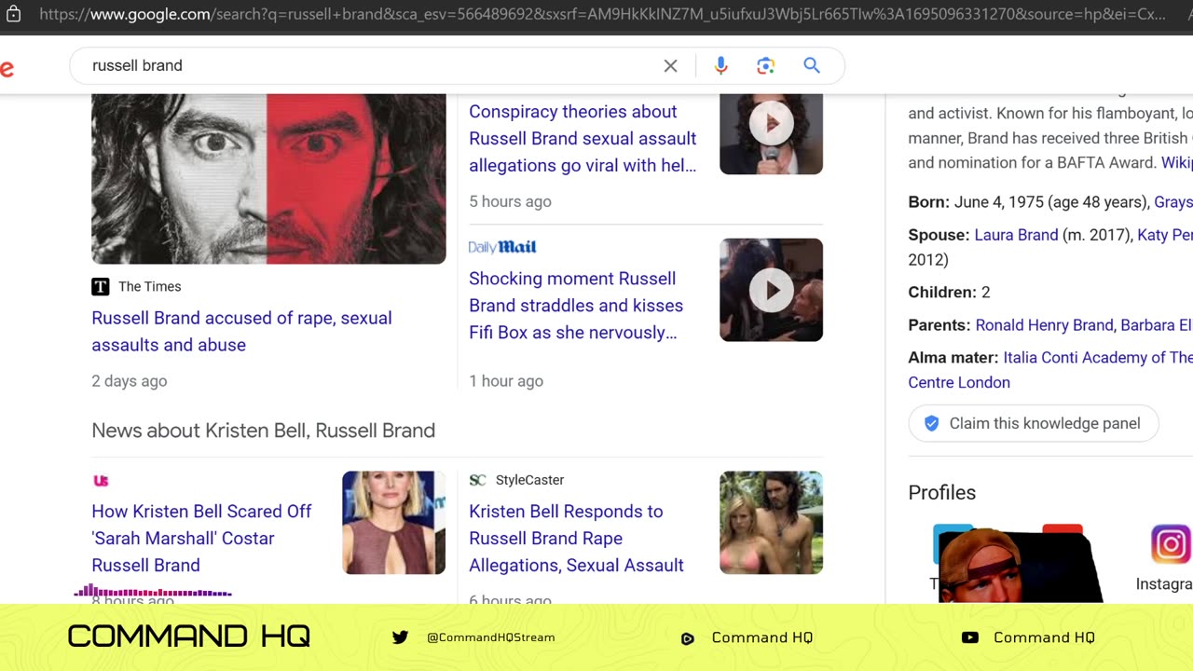
Task: Open 'Shocking moment Russell Brand straddles' article
Action: [x=576, y=305]
